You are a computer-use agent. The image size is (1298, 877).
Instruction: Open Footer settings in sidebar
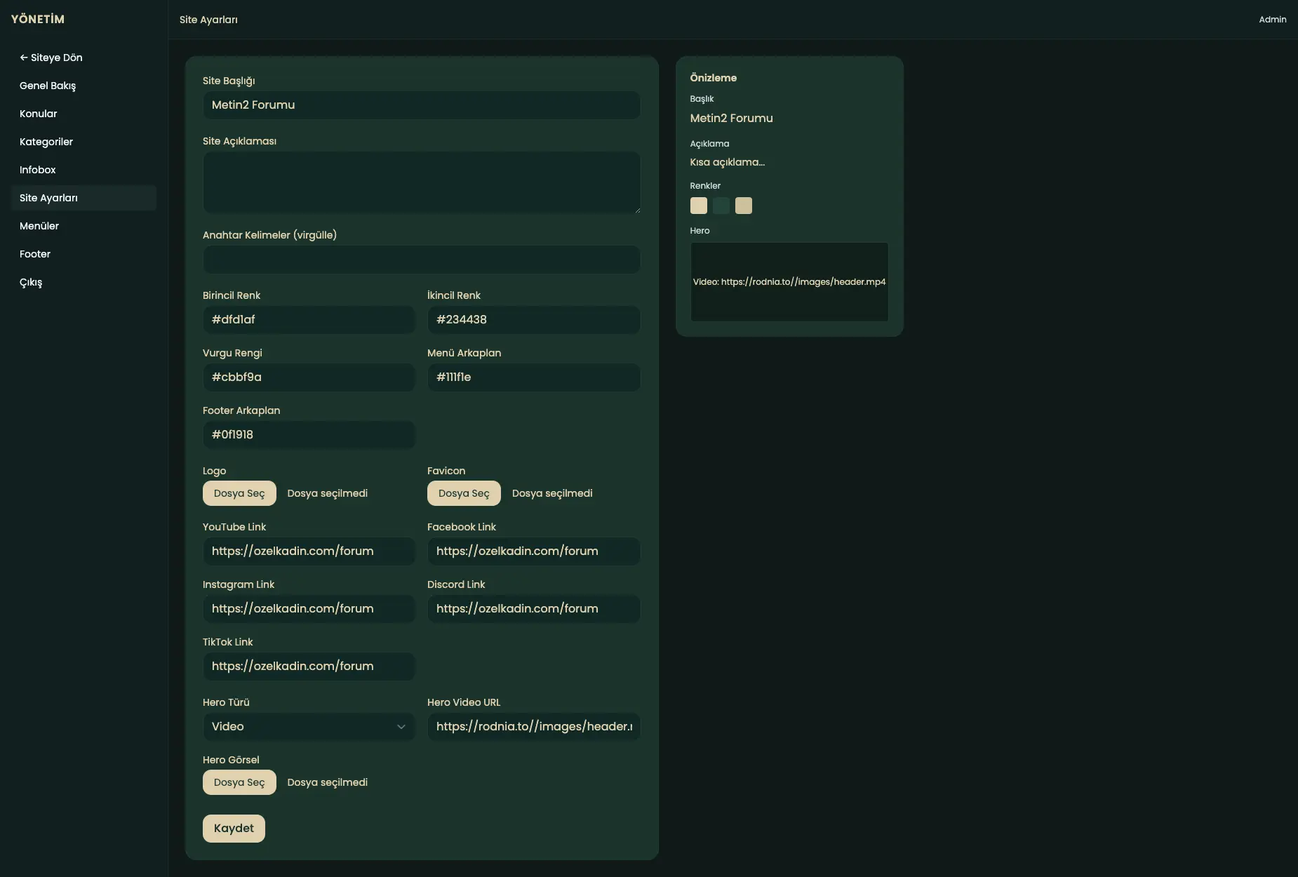click(35, 254)
